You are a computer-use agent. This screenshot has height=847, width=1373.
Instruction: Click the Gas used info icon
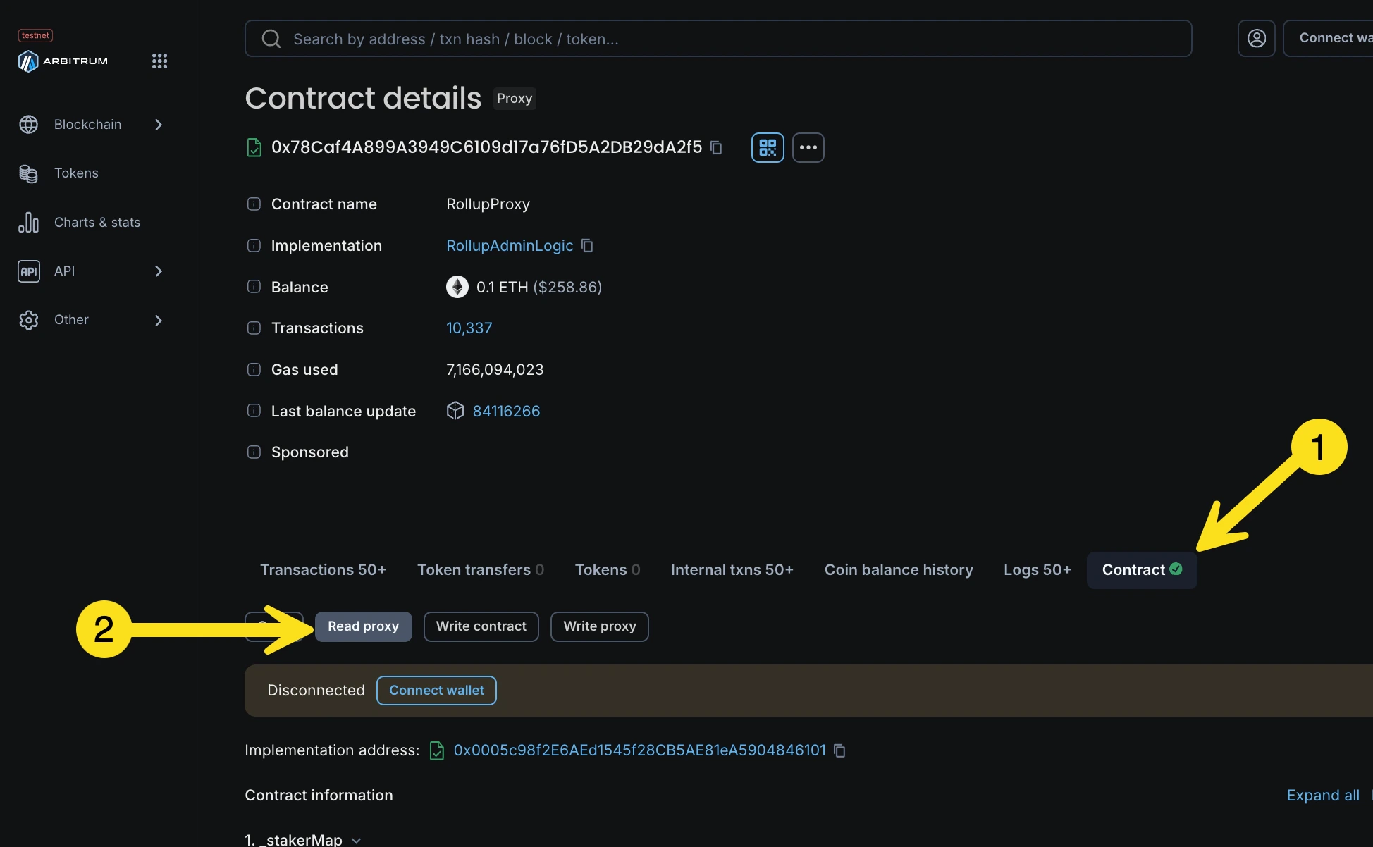pyautogui.click(x=254, y=370)
